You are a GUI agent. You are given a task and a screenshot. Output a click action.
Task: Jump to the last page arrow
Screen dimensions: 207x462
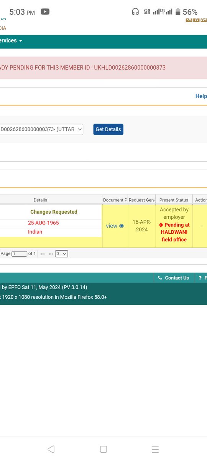tap(51, 254)
